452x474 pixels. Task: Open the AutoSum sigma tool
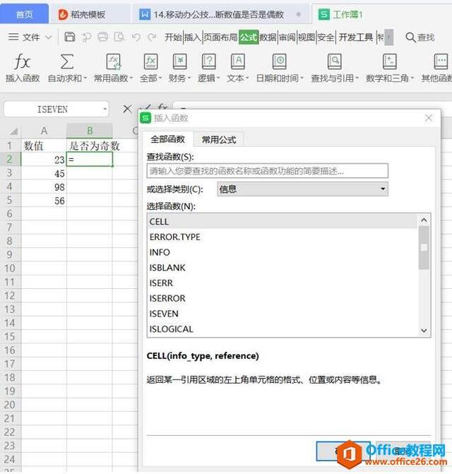pyautogui.click(x=67, y=61)
